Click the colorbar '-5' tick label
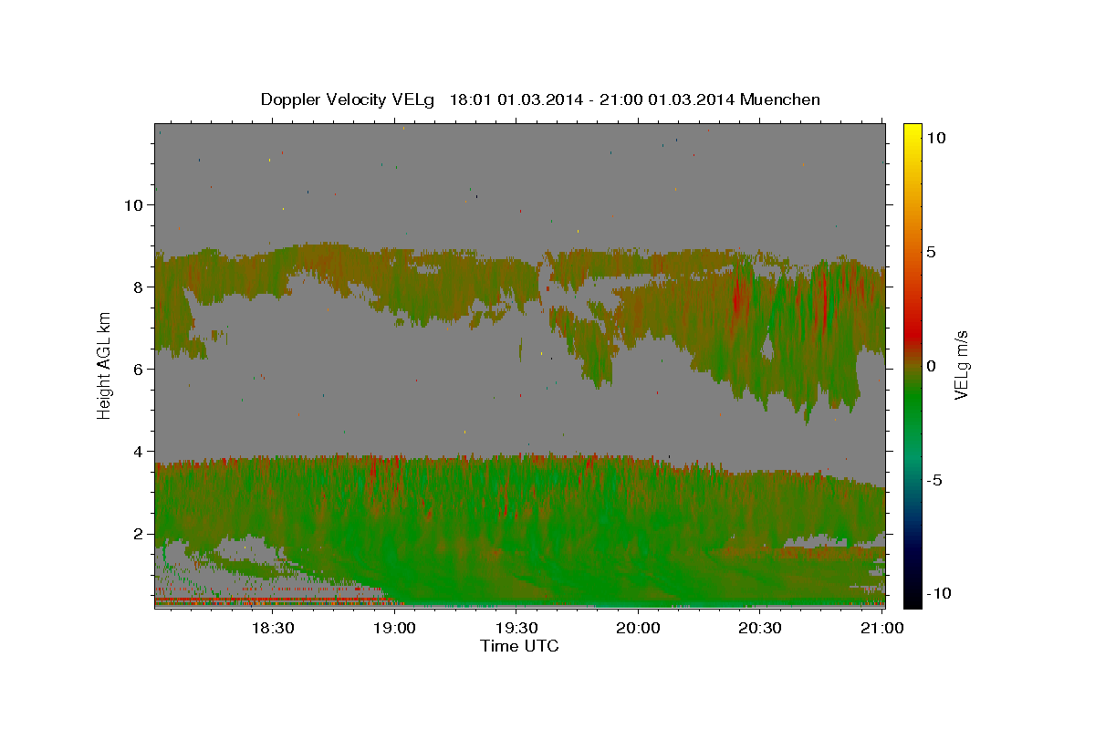 [x=934, y=480]
